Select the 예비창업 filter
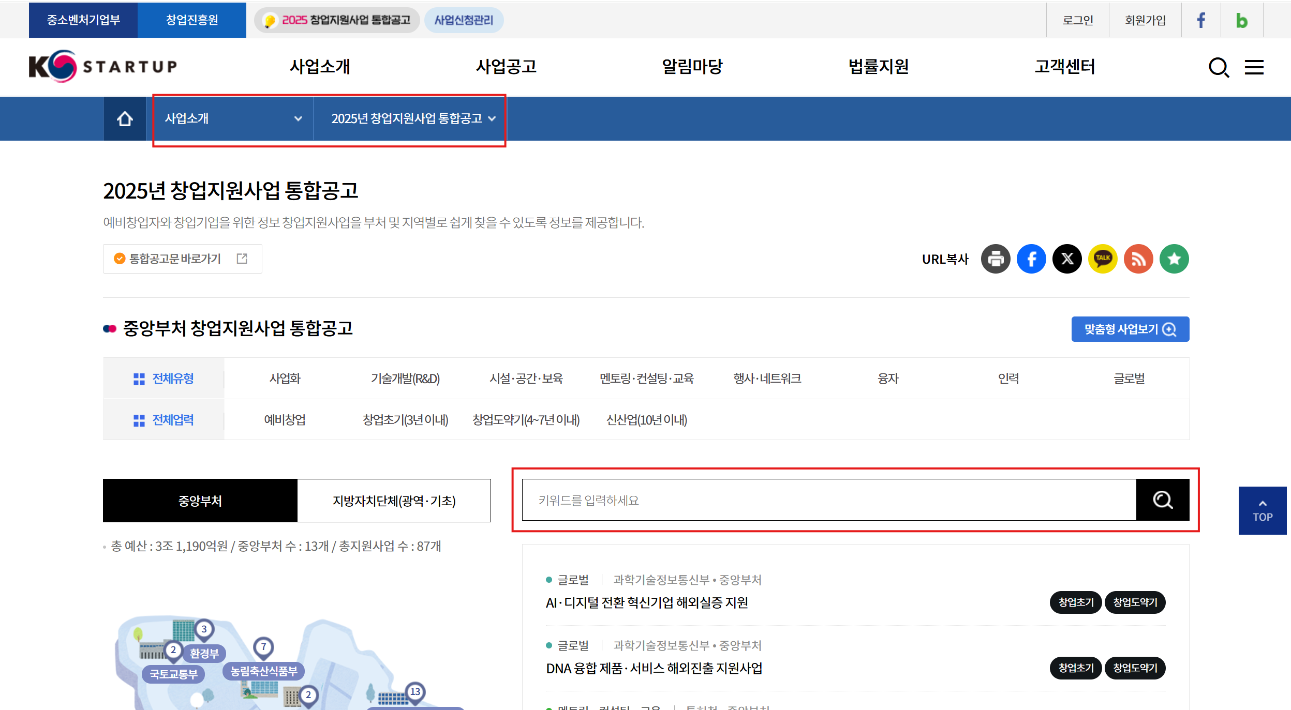 coord(285,420)
